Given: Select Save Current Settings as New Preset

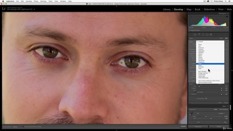Looking at the screenshot, I should tap(210, 81).
